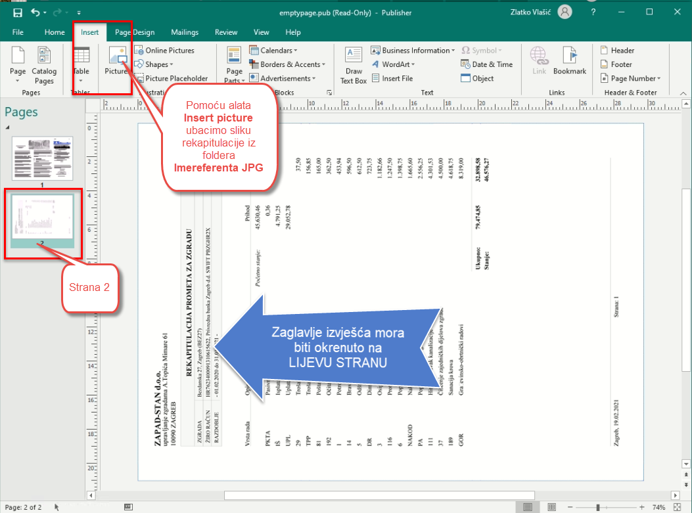This screenshot has height=513, width=692.
Task: Edit the page Header
Action: click(x=618, y=51)
